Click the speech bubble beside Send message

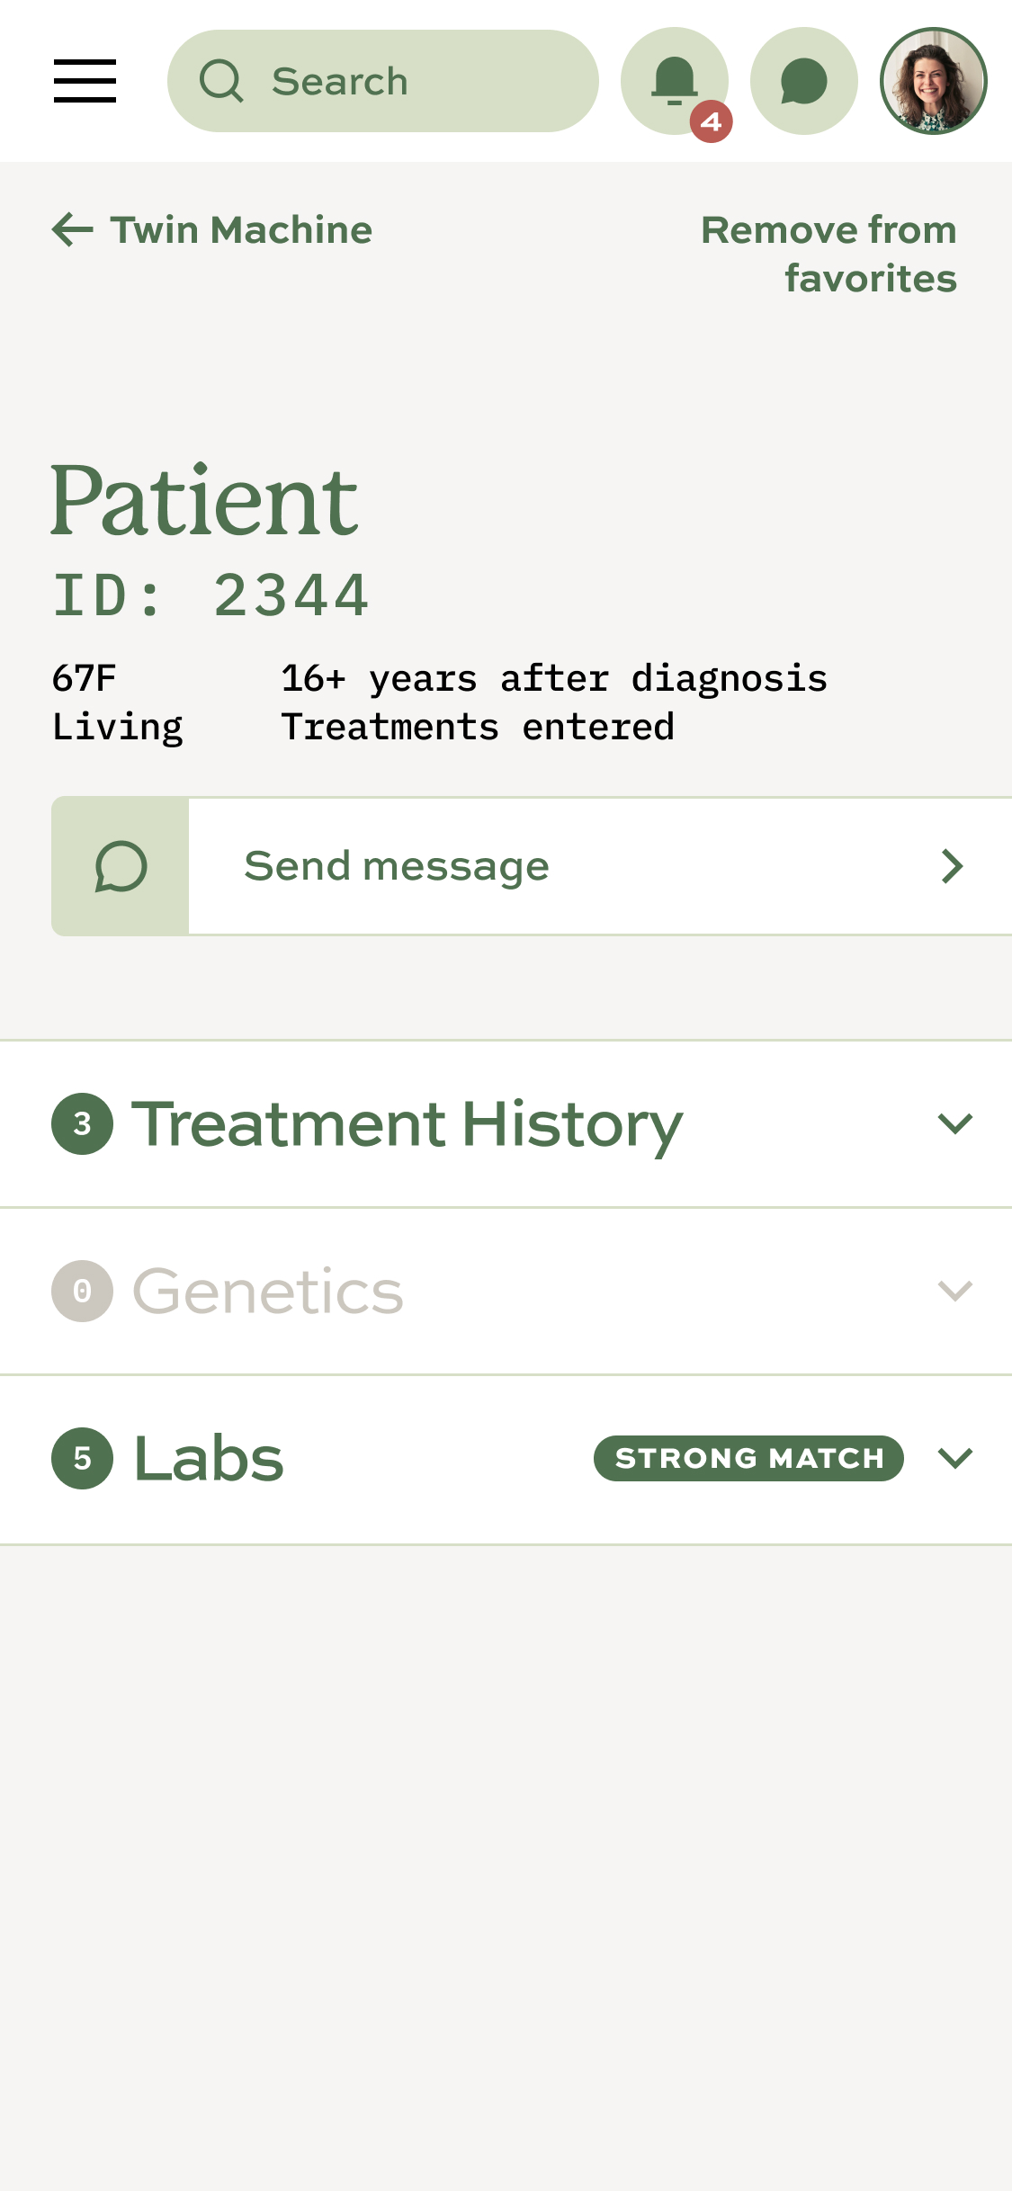point(121,866)
